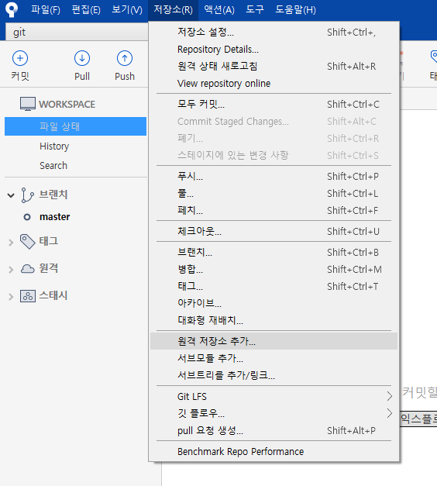Click the Sourcetree logo icon

12,9
